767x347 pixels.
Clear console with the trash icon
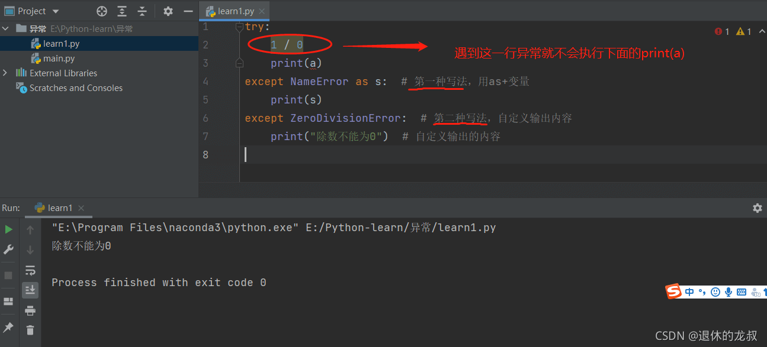tap(30, 330)
